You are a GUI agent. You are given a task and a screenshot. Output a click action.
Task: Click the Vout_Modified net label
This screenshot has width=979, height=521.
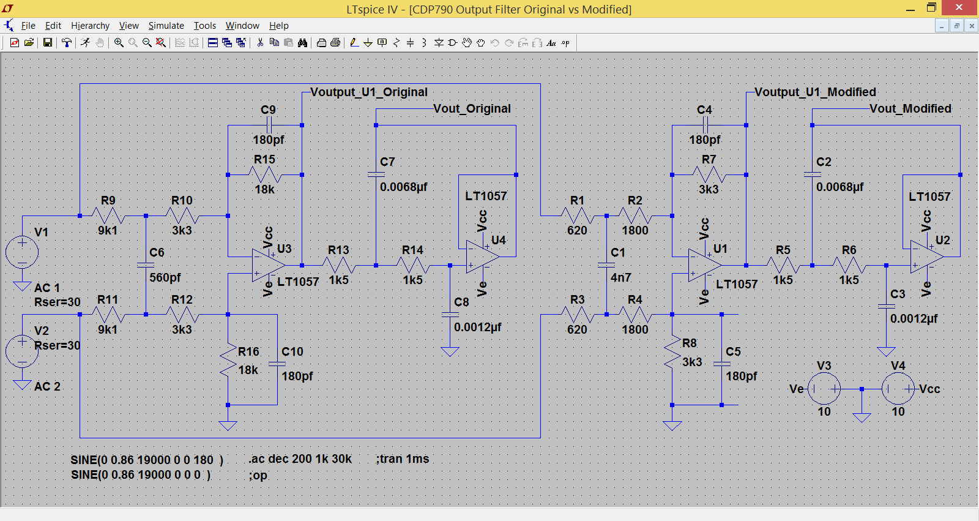click(910, 109)
